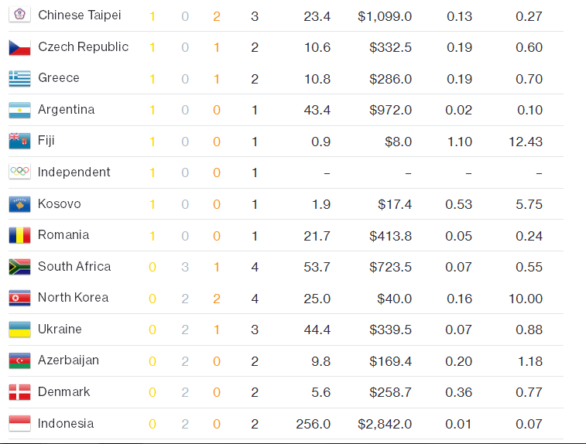Image resolution: width=586 pixels, height=444 pixels.
Task: Select the North Korea country name
Action: point(73,297)
